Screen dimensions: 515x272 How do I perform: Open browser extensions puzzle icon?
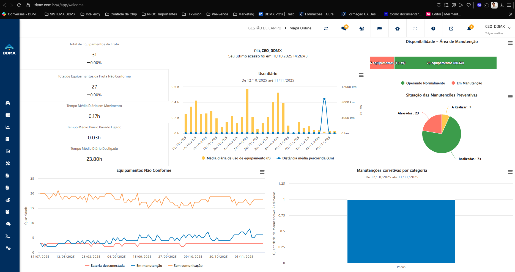tap(487, 5)
